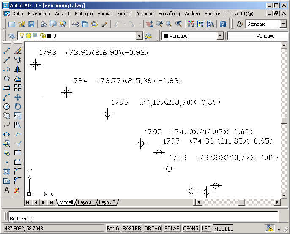Click the black VonLayer color swatch

[166, 35]
